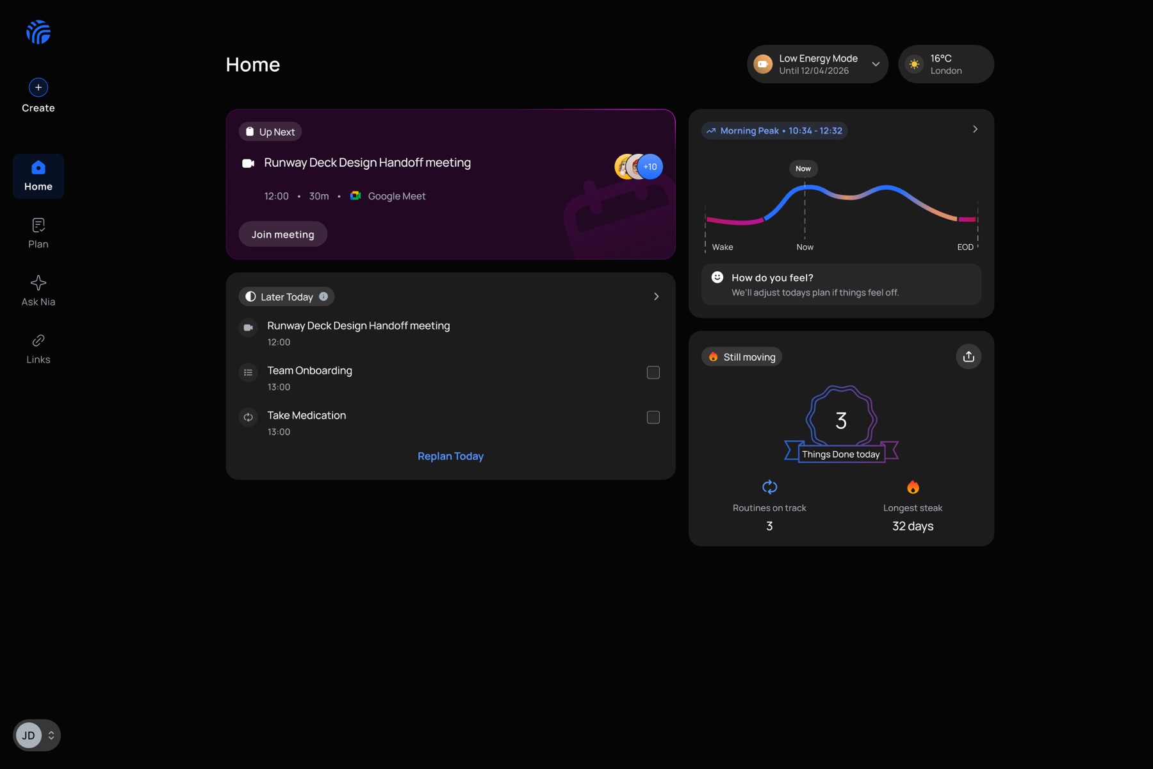Click the Now marker on energy curve
The width and height of the screenshot is (1153, 769).
(803, 169)
